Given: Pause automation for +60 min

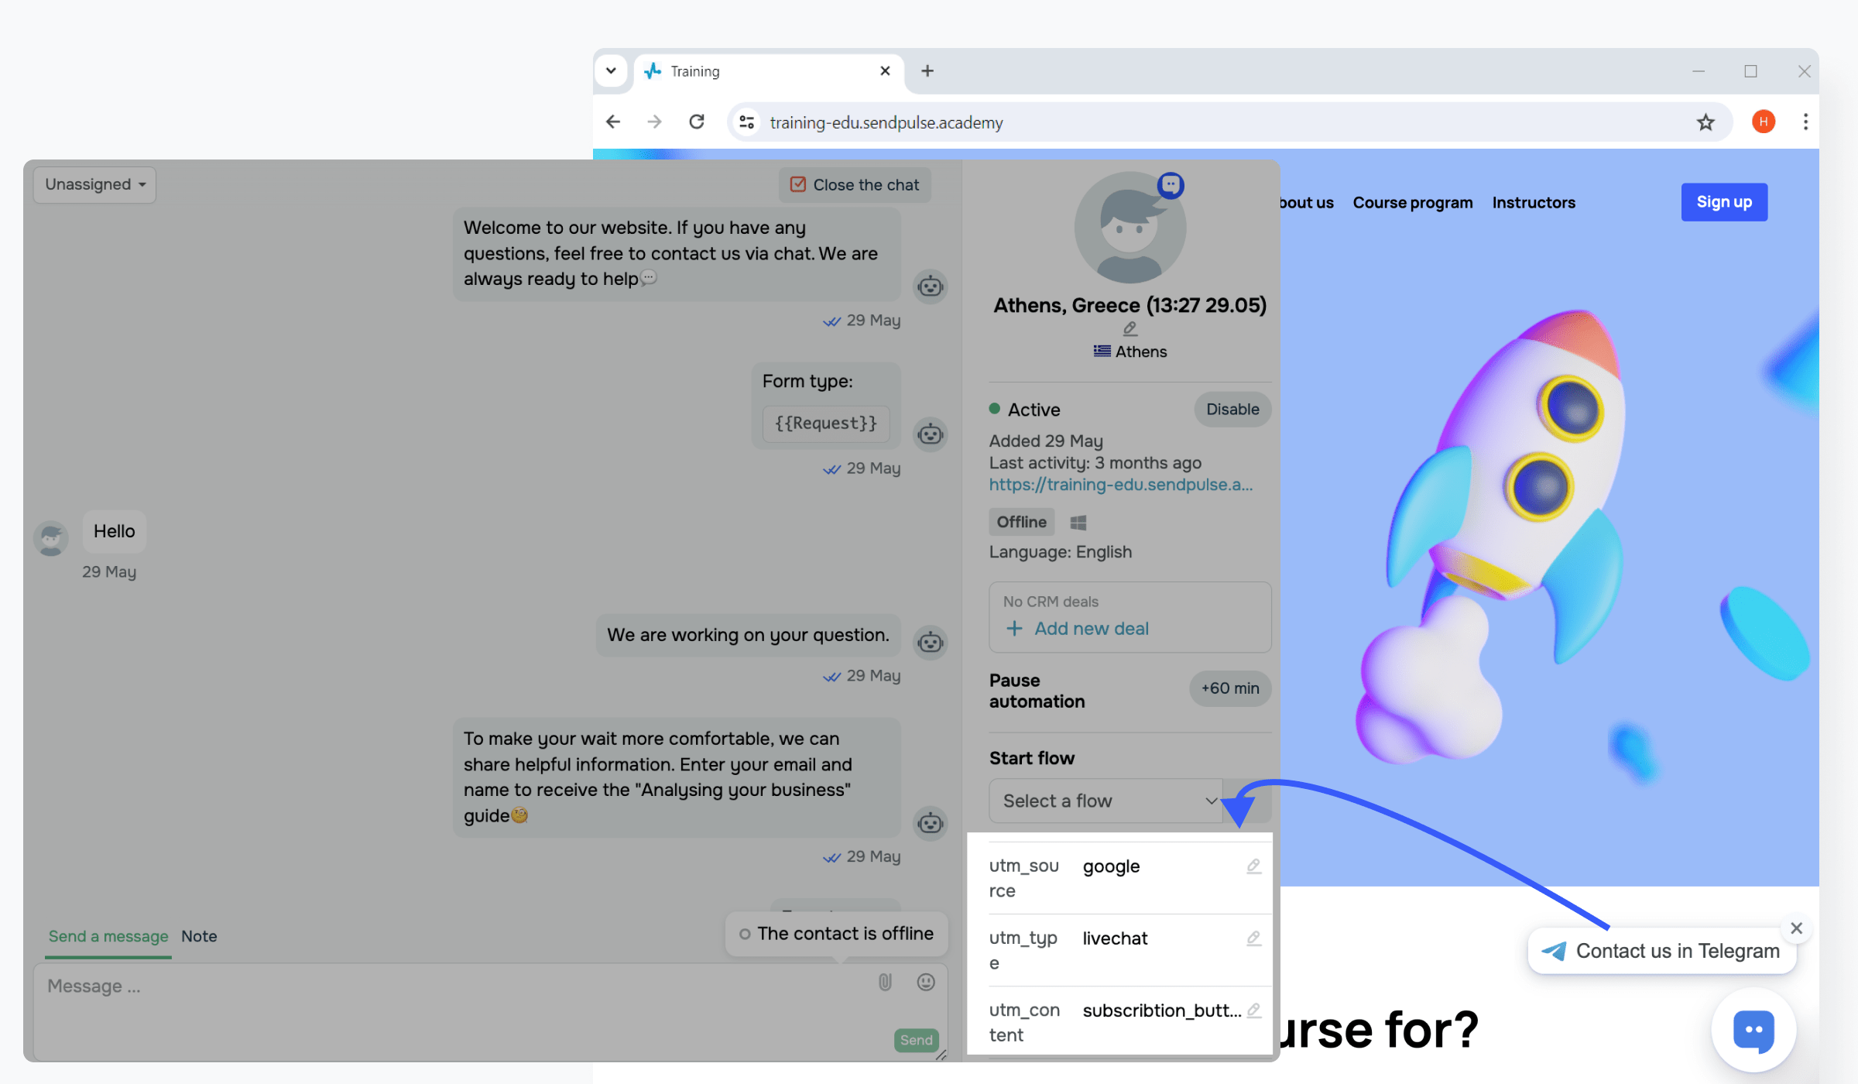Looking at the screenshot, I should click(x=1229, y=688).
